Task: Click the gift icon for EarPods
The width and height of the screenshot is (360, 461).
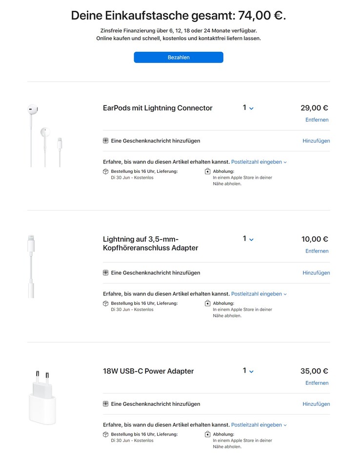Action: (105, 141)
